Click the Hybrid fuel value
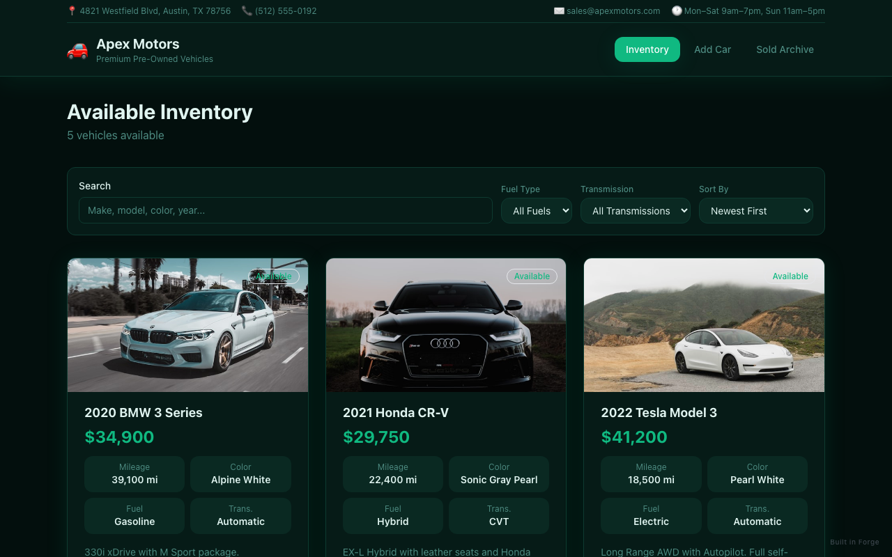 pyautogui.click(x=393, y=521)
